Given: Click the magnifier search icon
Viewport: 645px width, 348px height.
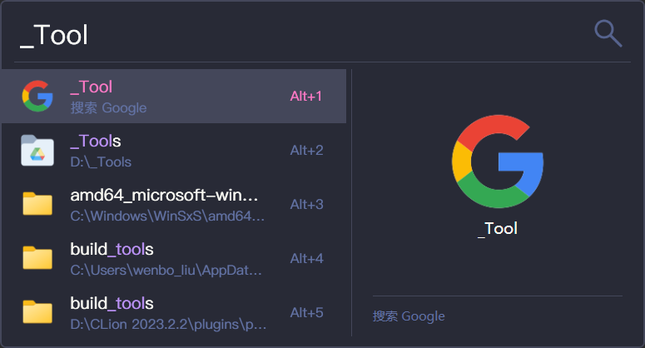Looking at the screenshot, I should (x=608, y=33).
